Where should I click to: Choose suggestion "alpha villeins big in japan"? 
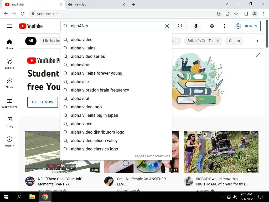click(116, 115)
